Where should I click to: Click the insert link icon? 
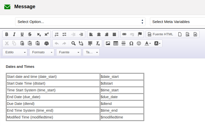click(124, 34)
